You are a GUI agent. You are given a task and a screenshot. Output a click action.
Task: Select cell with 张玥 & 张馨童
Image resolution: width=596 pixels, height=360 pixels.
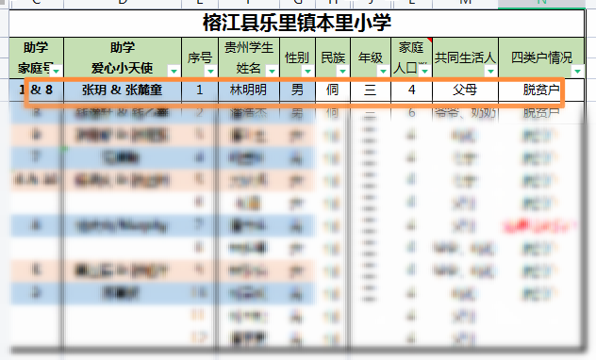click(x=123, y=90)
